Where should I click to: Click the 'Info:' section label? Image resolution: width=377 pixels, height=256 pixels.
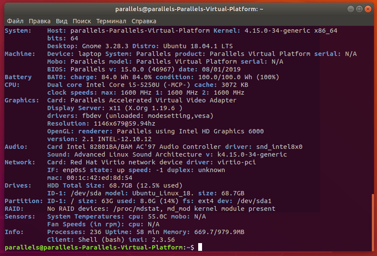click(14, 232)
